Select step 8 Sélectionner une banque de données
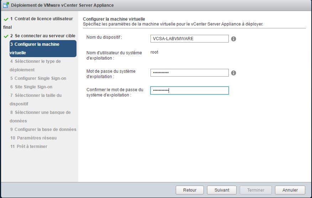 coord(40,117)
